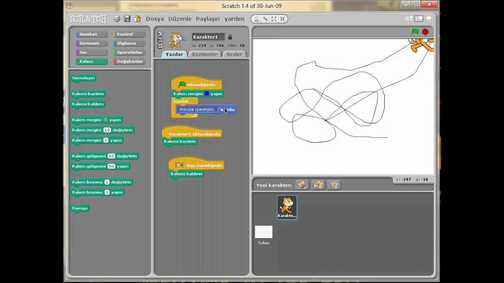504x283 pixels.
Task: Select the grow sprite tool
Action: pyautogui.click(x=274, y=19)
